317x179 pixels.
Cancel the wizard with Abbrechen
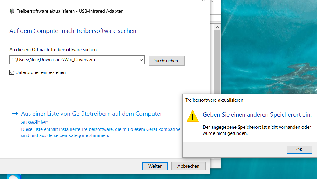[188, 166]
